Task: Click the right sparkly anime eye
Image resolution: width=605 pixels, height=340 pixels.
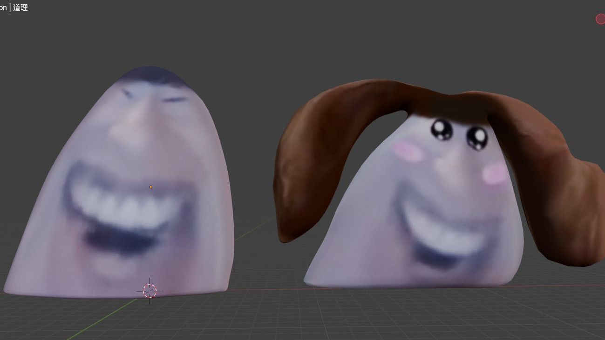Action: coord(476,137)
